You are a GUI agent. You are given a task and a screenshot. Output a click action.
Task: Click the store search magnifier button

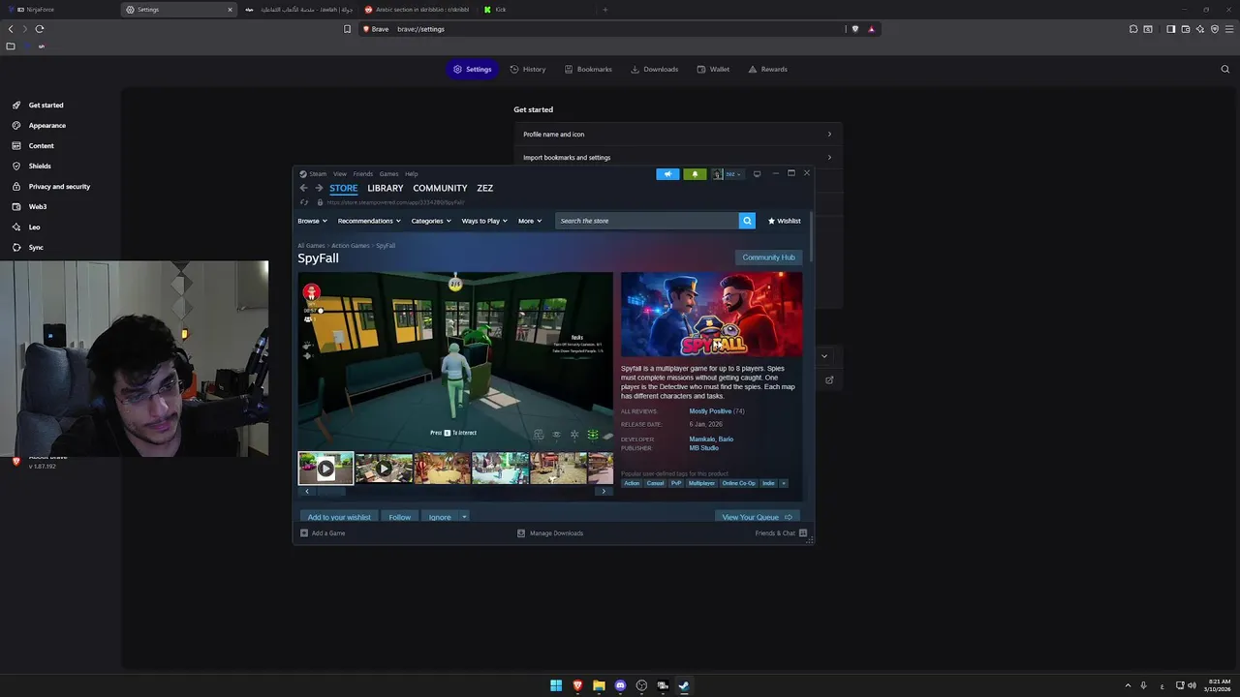coord(747,221)
